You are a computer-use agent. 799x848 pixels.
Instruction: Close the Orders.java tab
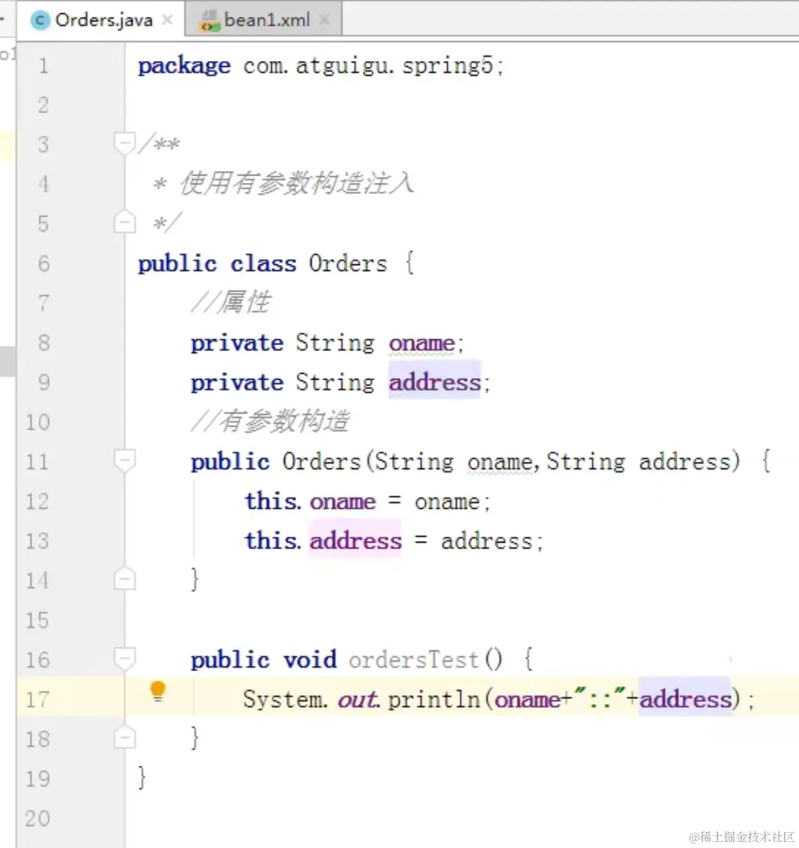tap(168, 20)
